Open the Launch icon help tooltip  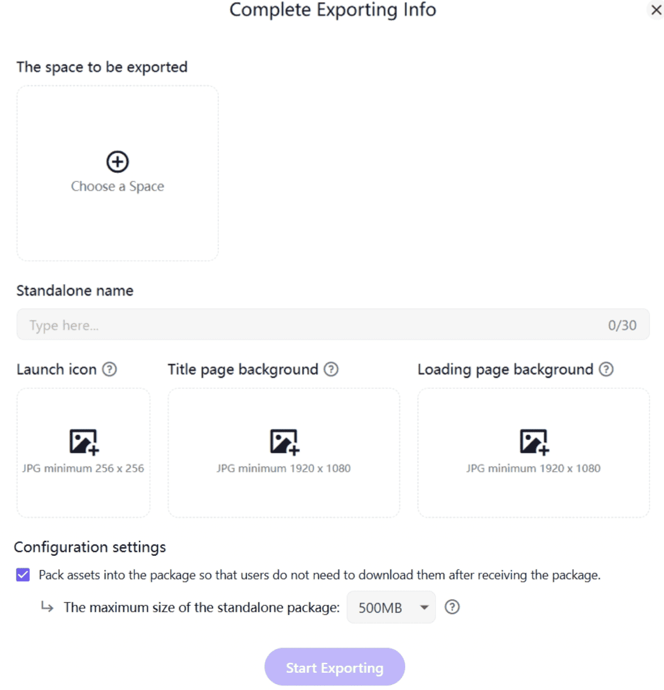pos(110,369)
